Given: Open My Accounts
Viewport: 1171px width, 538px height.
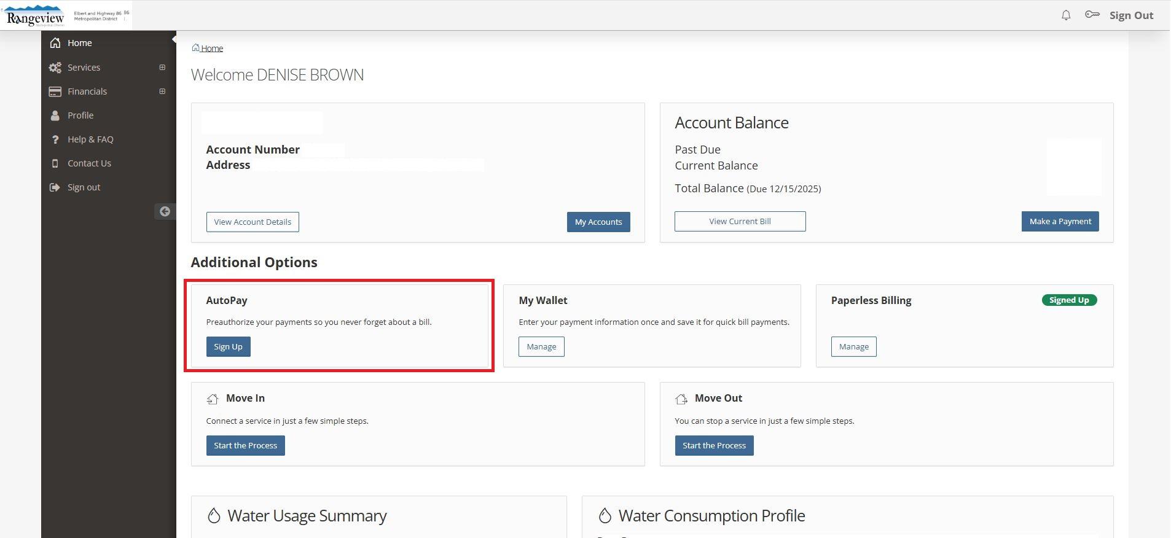Looking at the screenshot, I should (x=598, y=222).
